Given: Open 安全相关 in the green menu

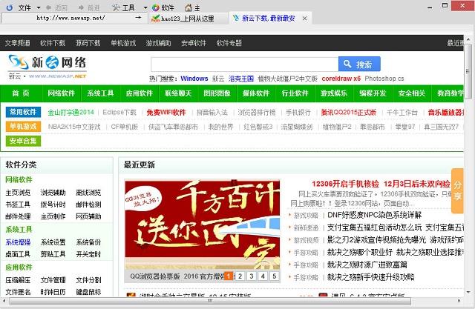Looking at the screenshot, I should tap(412, 93).
